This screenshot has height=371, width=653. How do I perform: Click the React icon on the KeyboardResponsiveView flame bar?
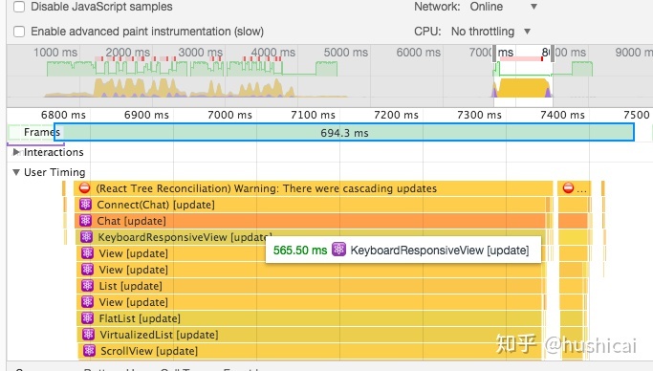[x=86, y=237]
